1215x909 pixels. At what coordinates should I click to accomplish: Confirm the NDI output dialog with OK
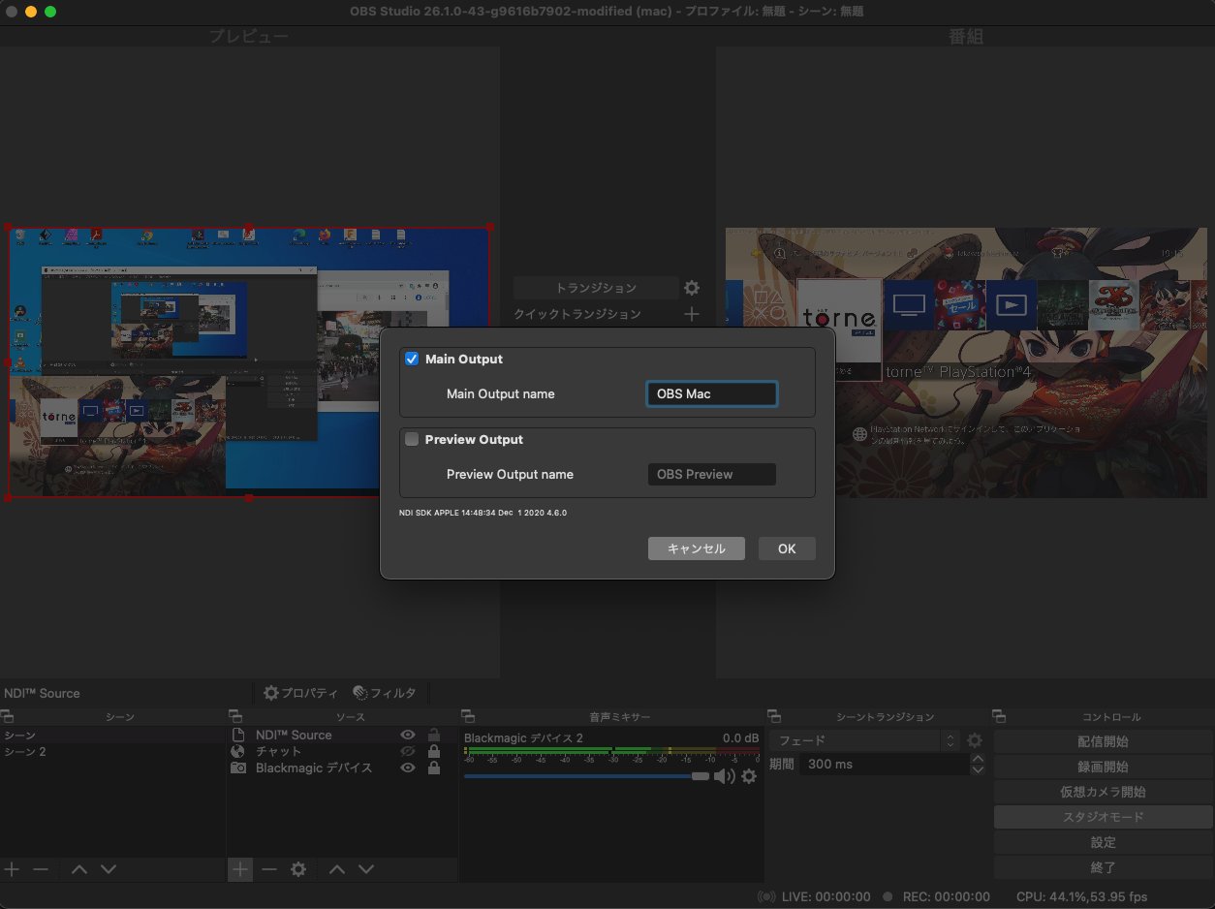pos(787,549)
